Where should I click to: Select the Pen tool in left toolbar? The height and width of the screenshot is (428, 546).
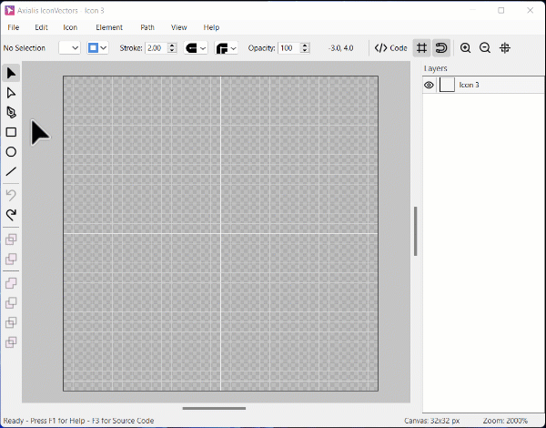pos(11,113)
